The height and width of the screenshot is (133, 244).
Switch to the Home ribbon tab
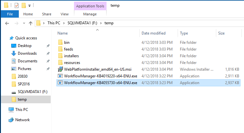tap(28, 14)
